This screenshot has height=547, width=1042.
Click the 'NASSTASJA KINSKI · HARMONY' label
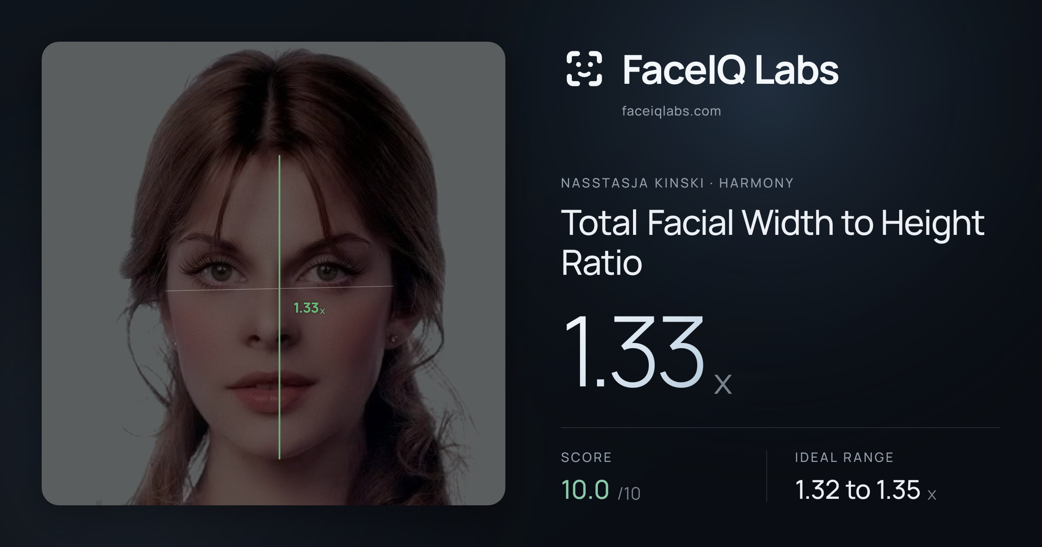[677, 183]
